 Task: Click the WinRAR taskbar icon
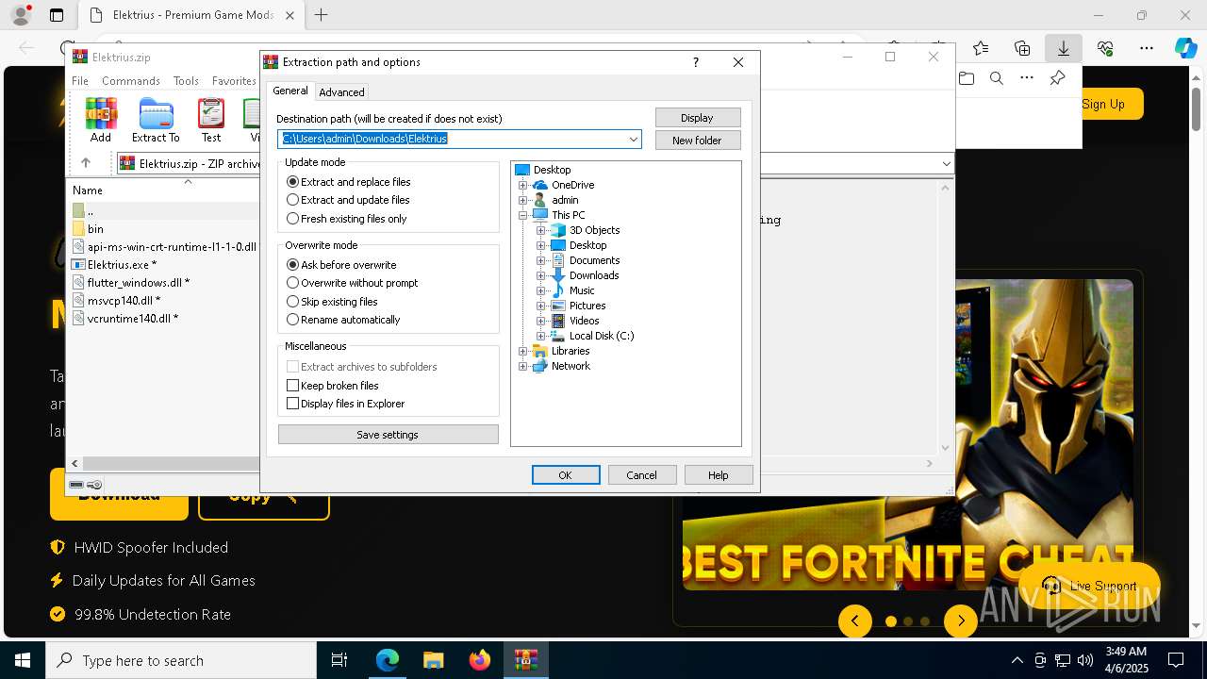526,660
